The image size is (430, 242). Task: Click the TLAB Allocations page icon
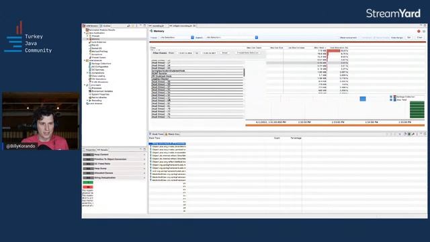click(x=90, y=82)
